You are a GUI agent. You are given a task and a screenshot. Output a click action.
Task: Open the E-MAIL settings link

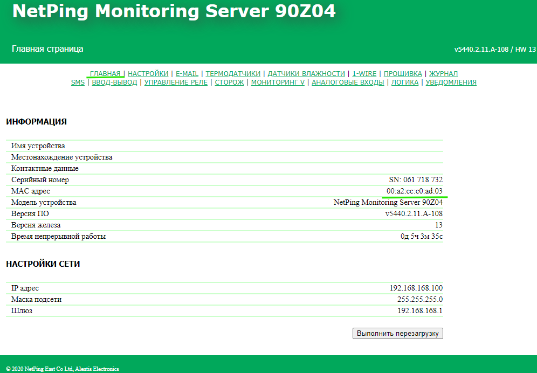187,74
